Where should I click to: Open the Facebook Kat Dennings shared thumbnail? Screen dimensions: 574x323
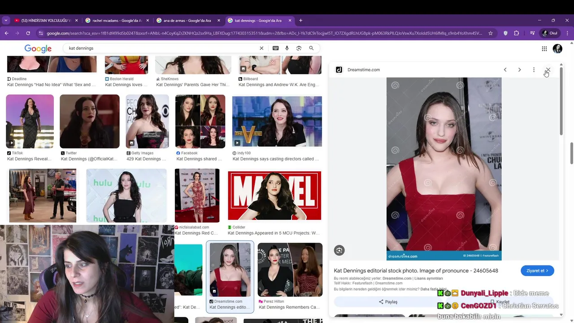pos(200,121)
